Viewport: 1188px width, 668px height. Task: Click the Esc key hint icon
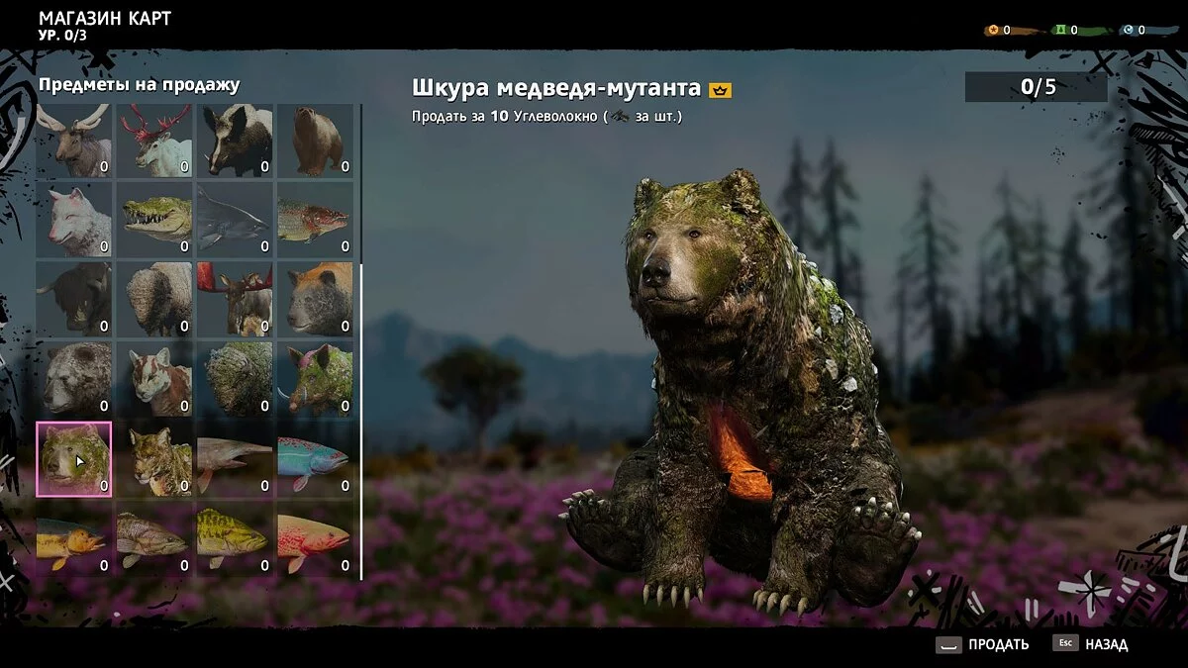click(x=1065, y=643)
